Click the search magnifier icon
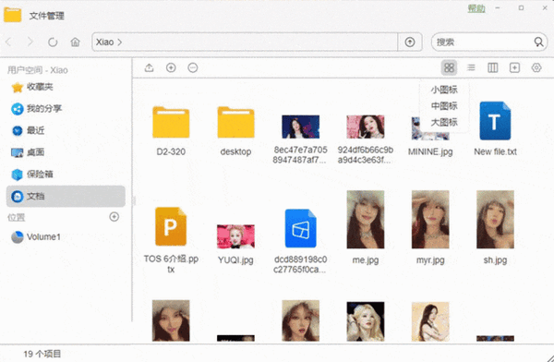 [x=538, y=42]
